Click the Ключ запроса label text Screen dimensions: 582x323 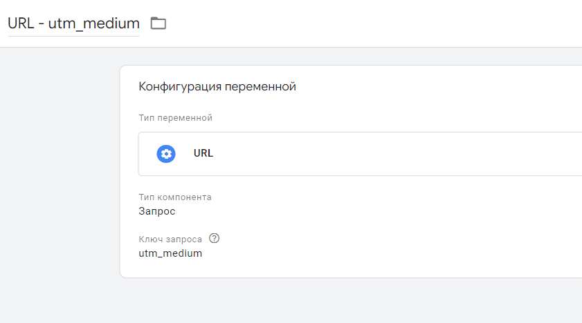tap(170, 239)
